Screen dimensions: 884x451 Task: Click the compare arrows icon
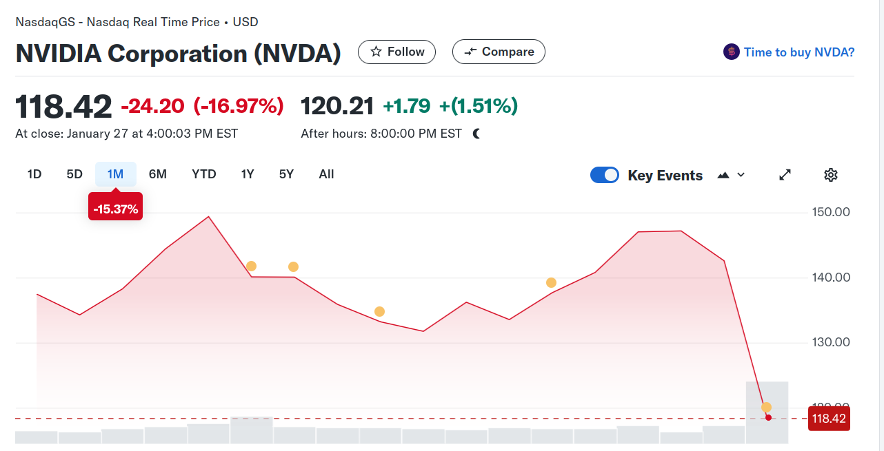[x=471, y=52]
